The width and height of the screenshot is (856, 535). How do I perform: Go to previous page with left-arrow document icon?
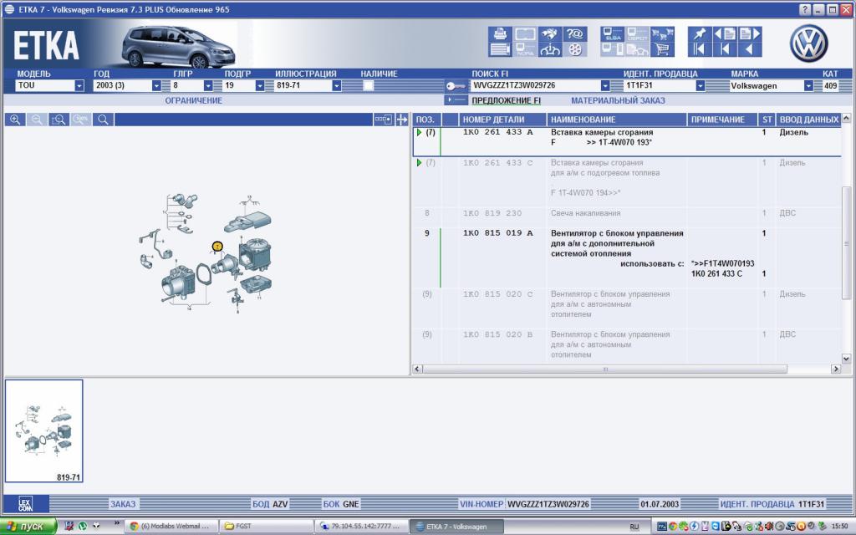tap(725, 33)
